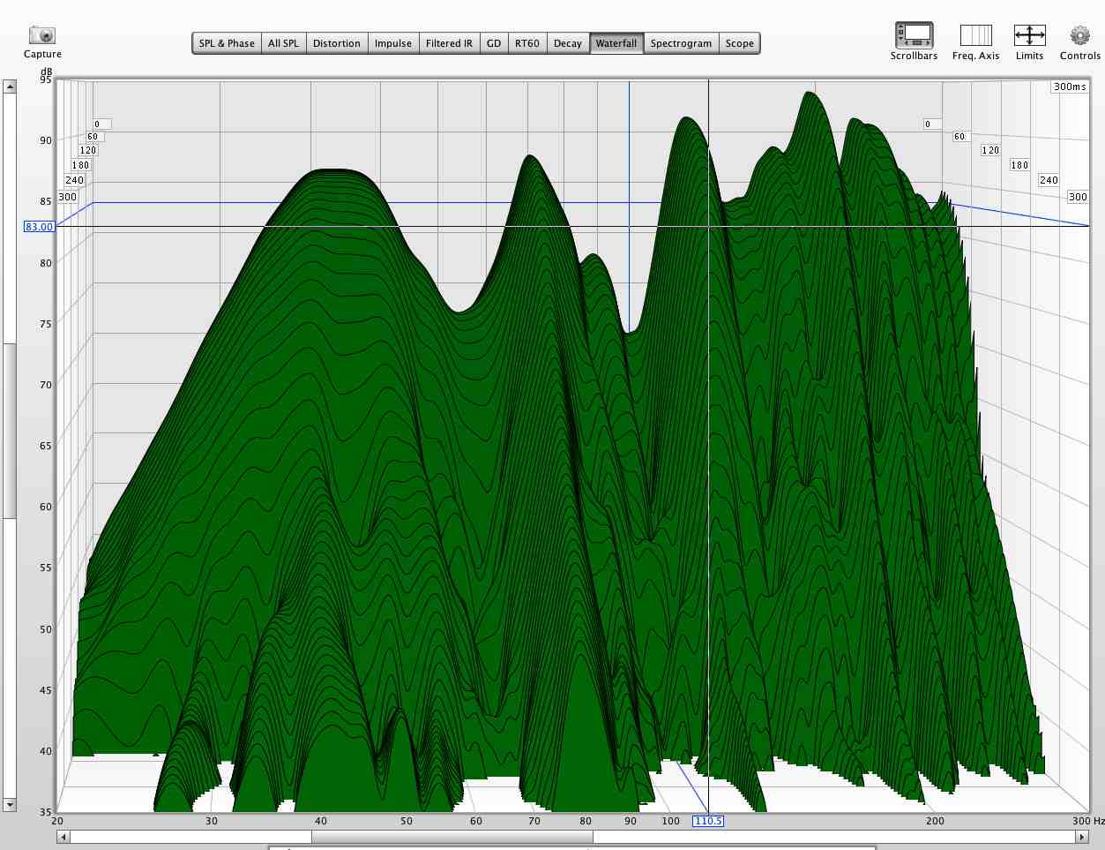The width and height of the screenshot is (1105, 850).
Task: Select the GD tab
Action: click(x=494, y=43)
